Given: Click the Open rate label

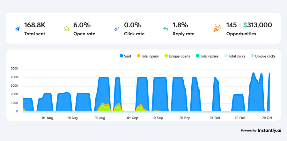Looking at the screenshot, I should pyautogui.click(x=85, y=34).
